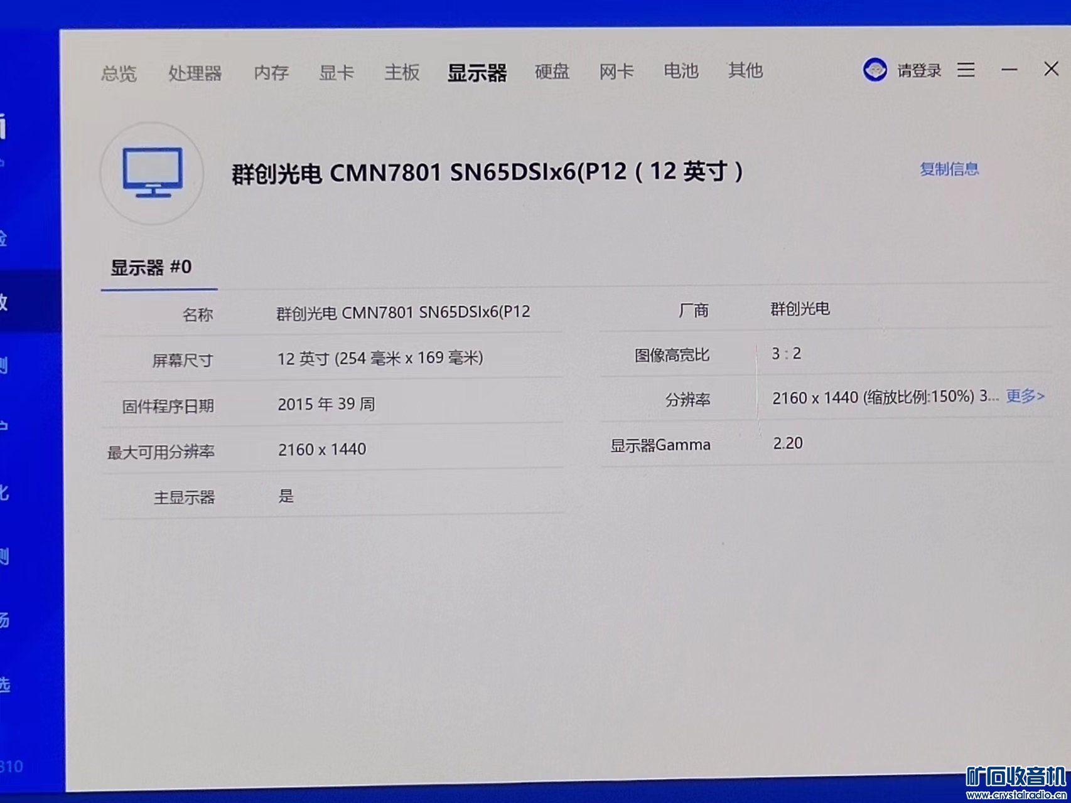This screenshot has width=1071, height=803.
Task: Click the 请登录 login link
Action: (919, 70)
